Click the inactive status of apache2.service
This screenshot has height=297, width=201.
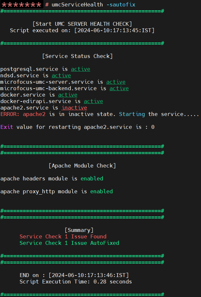pos(74,108)
